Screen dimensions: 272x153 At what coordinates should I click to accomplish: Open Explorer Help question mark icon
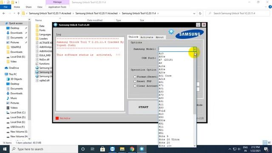coord(270,7)
